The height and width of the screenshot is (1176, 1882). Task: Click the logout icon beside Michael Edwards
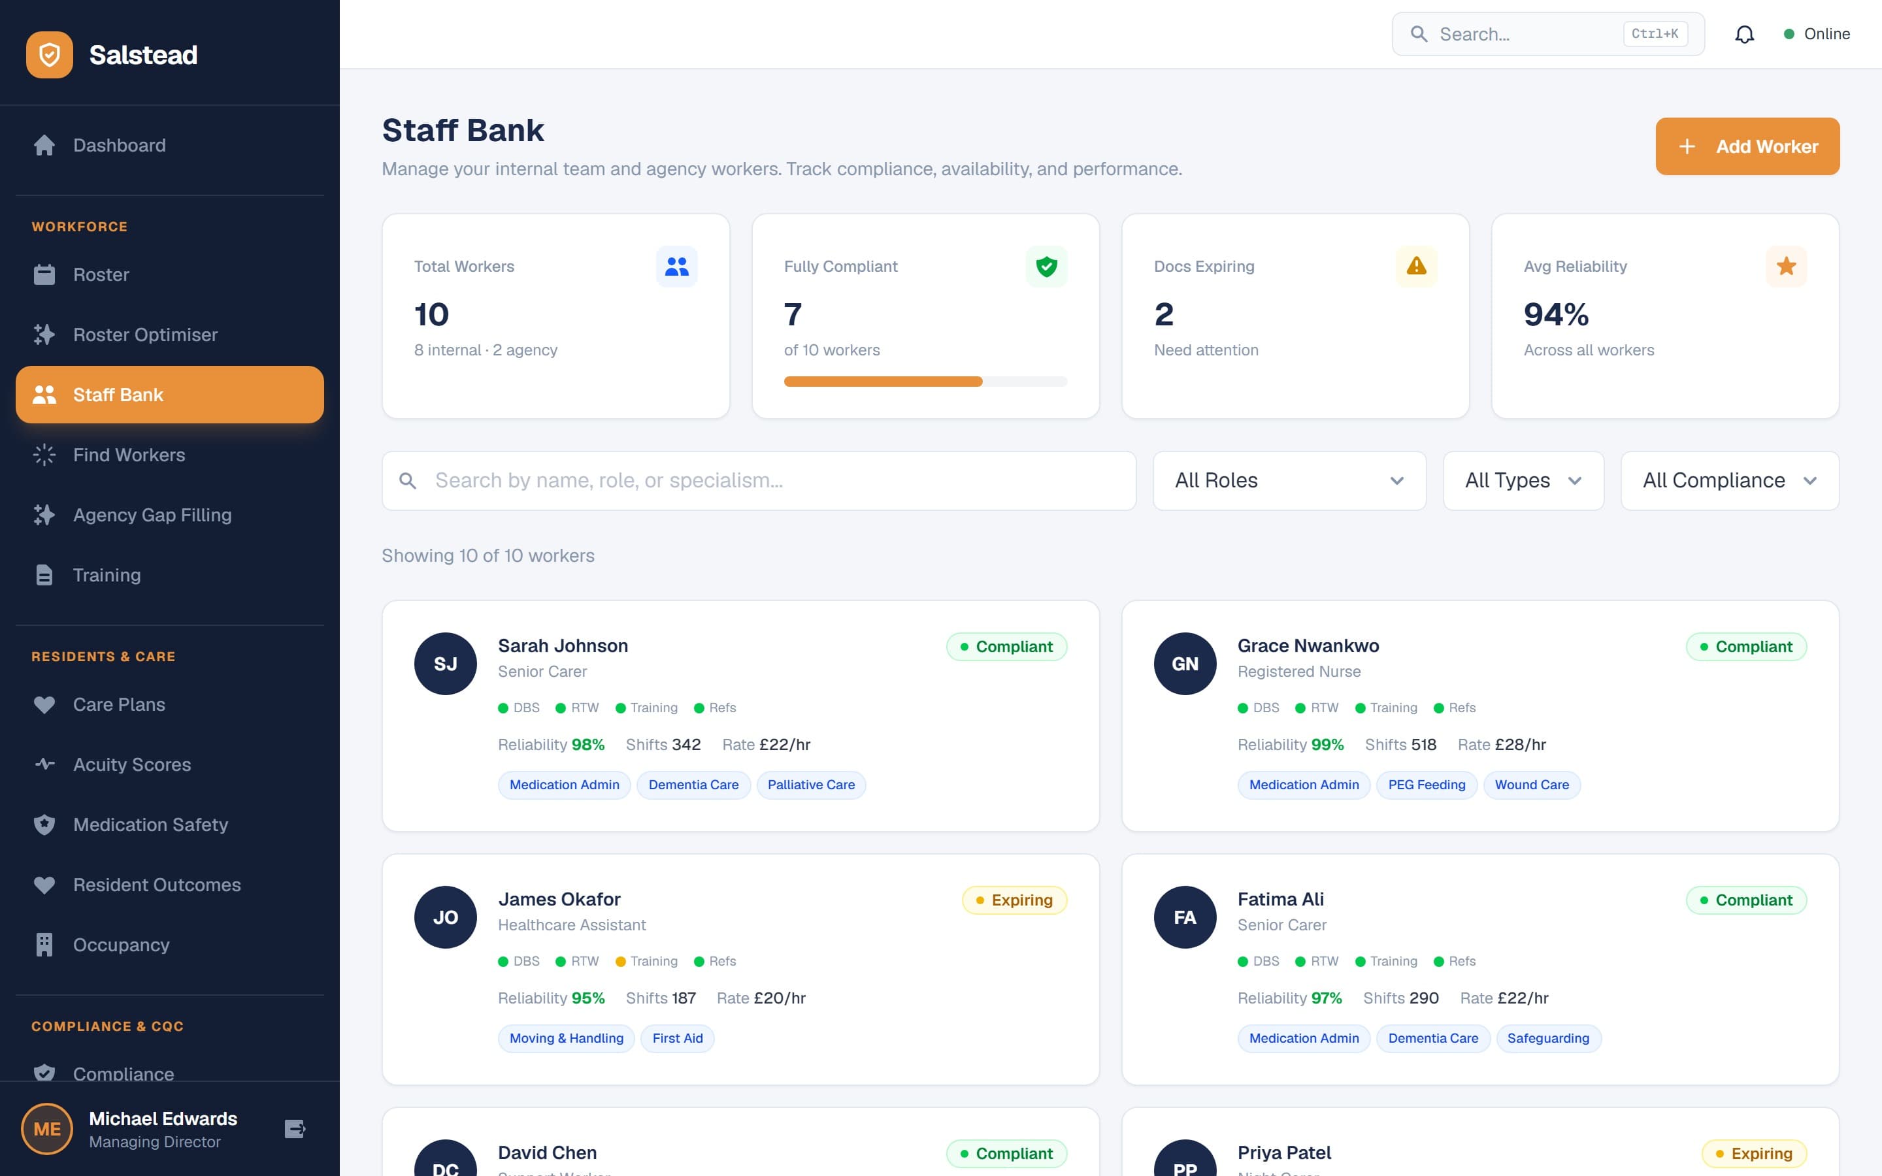pyautogui.click(x=295, y=1128)
